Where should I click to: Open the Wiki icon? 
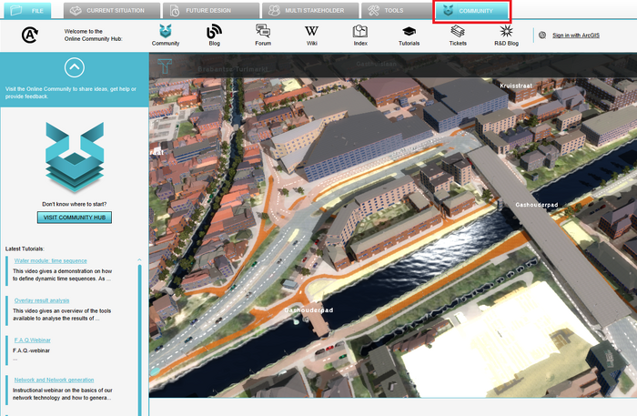pos(311,33)
